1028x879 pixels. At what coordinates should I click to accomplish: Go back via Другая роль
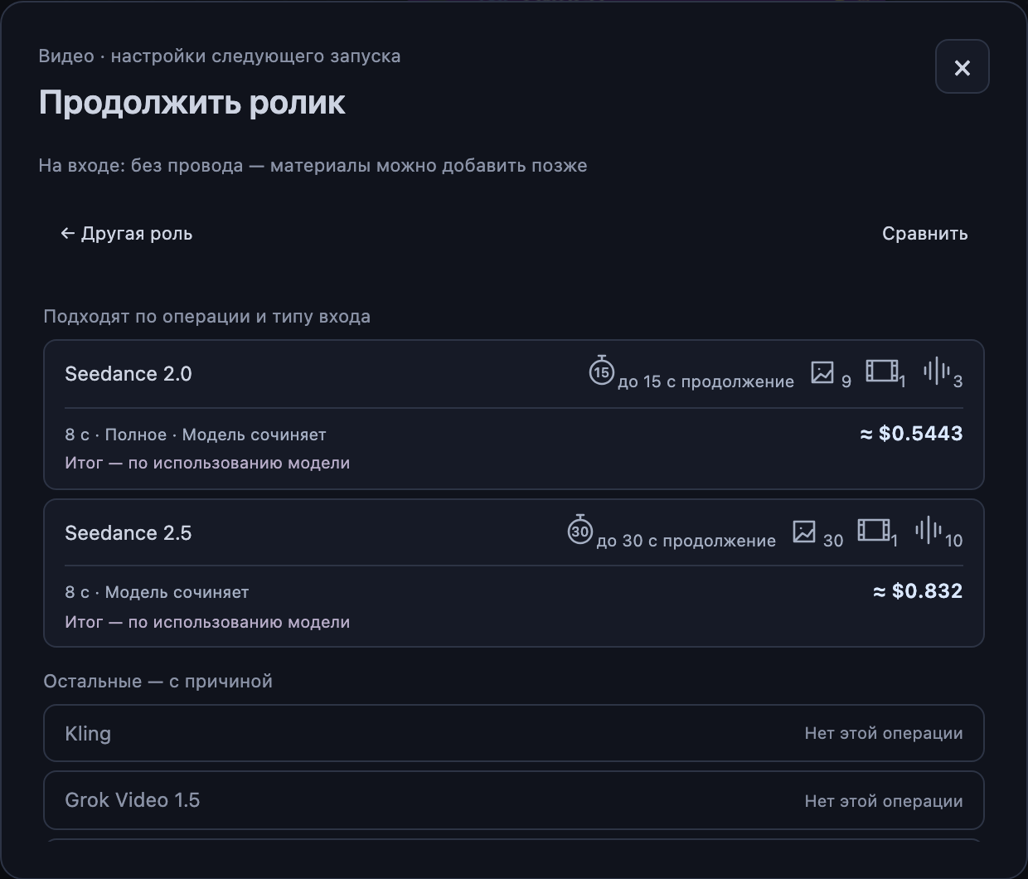[x=127, y=234]
